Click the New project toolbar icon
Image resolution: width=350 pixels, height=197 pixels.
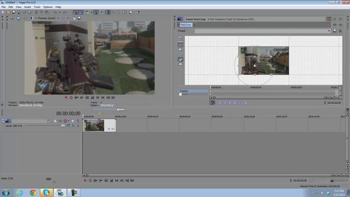[3, 12]
